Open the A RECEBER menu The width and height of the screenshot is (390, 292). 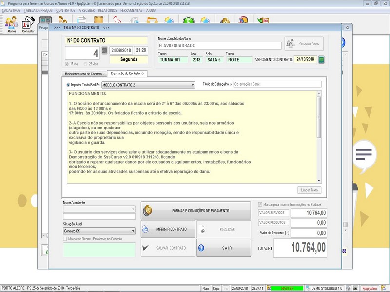(87, 10)
